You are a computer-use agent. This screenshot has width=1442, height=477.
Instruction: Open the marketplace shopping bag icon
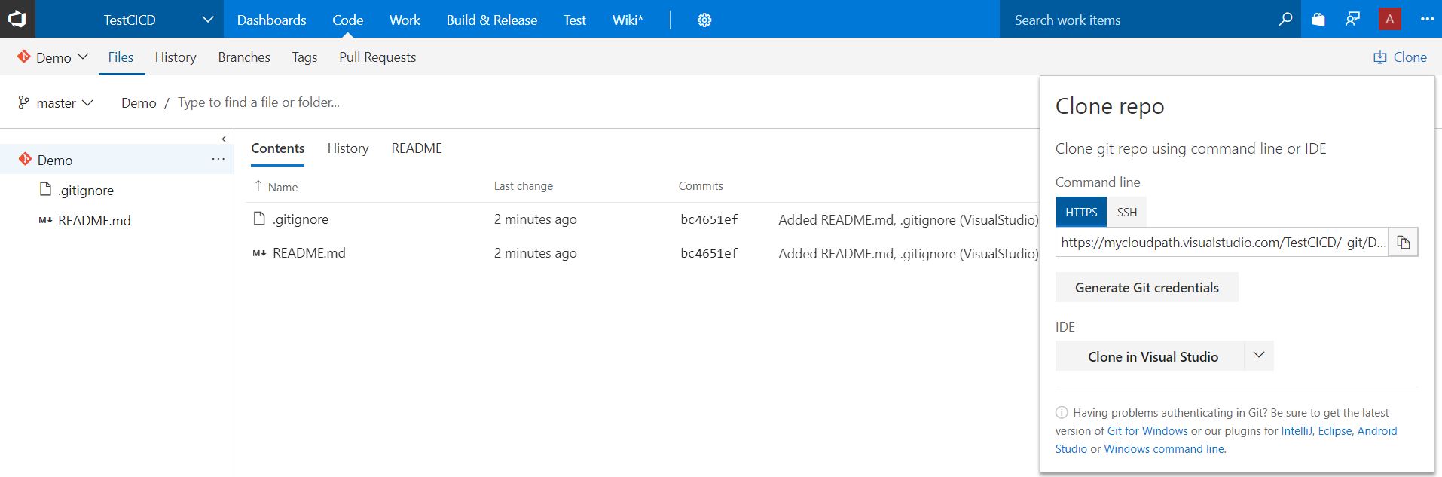1318,20
